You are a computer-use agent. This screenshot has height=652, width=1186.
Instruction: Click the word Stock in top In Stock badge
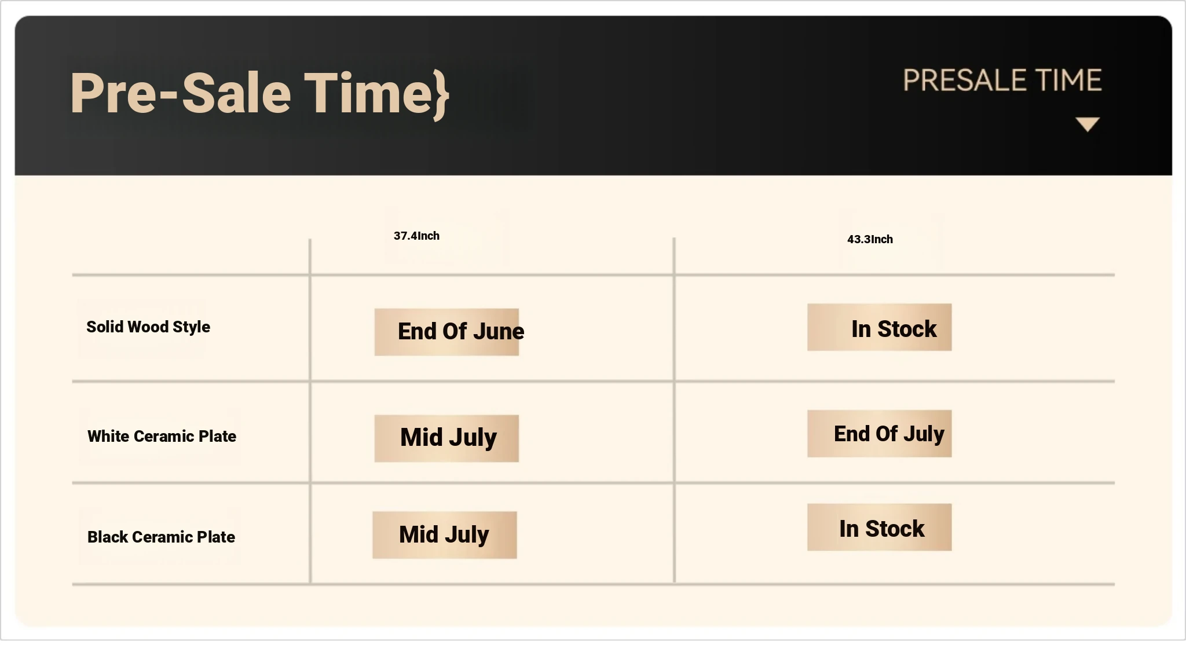907,329
